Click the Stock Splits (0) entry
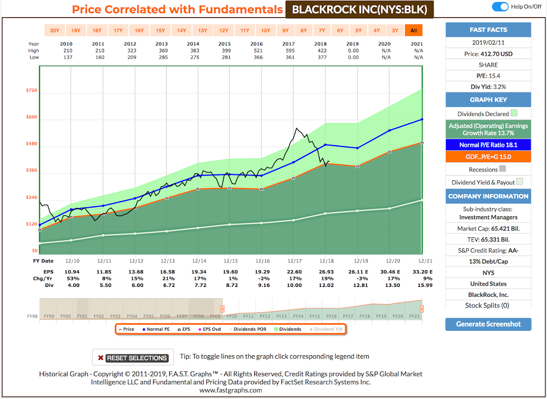547x399 pixels. 487,305
